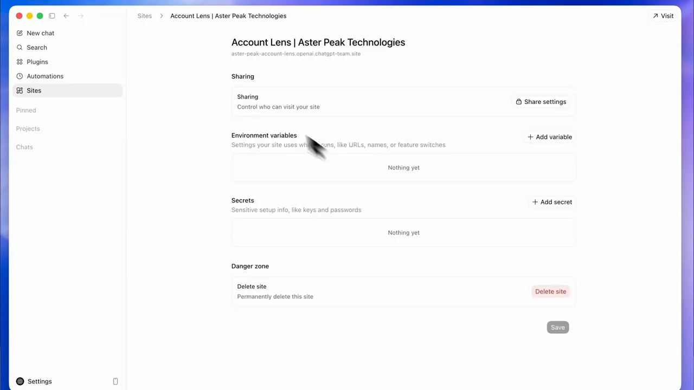Click the Search magnifier icon
Viewport: 694px width, 390px height.
coord(20,48)
